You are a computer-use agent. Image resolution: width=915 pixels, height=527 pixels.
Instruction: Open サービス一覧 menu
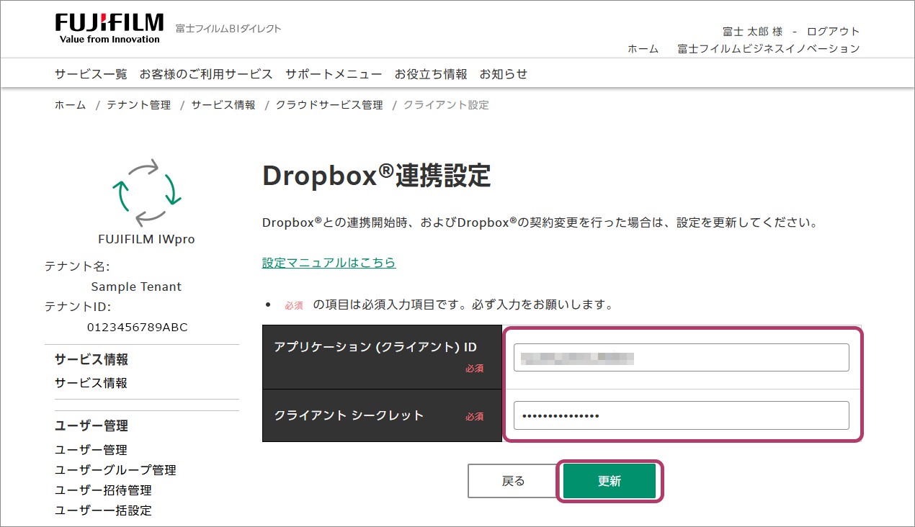[x=91, y=73]
